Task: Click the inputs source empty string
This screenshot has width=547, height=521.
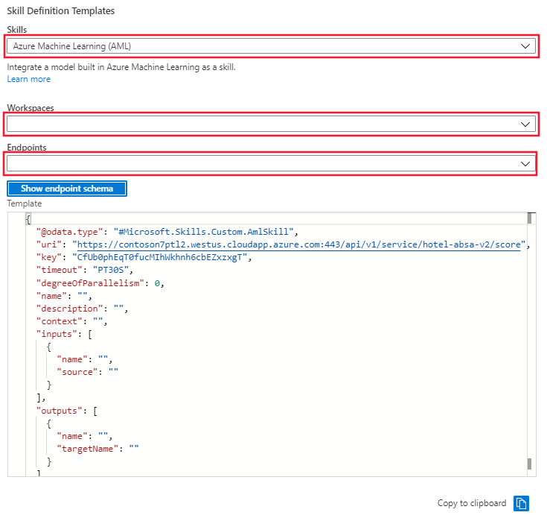Action: [112, 371]
